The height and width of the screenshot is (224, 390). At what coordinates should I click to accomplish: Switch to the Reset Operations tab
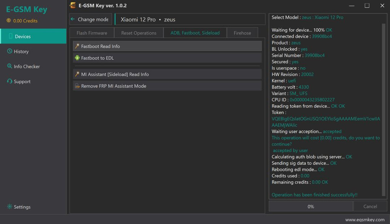[139, 33]
